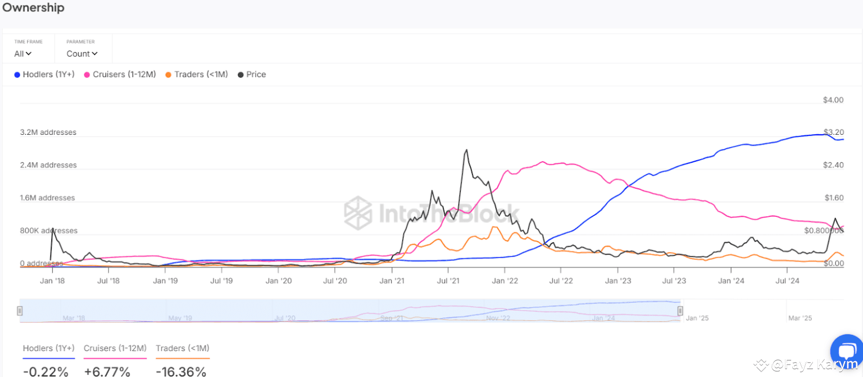Toggle the Hodlers (1Y+) legend label
The width and height of the screenshot is (863, 377).
pos(48,75)
